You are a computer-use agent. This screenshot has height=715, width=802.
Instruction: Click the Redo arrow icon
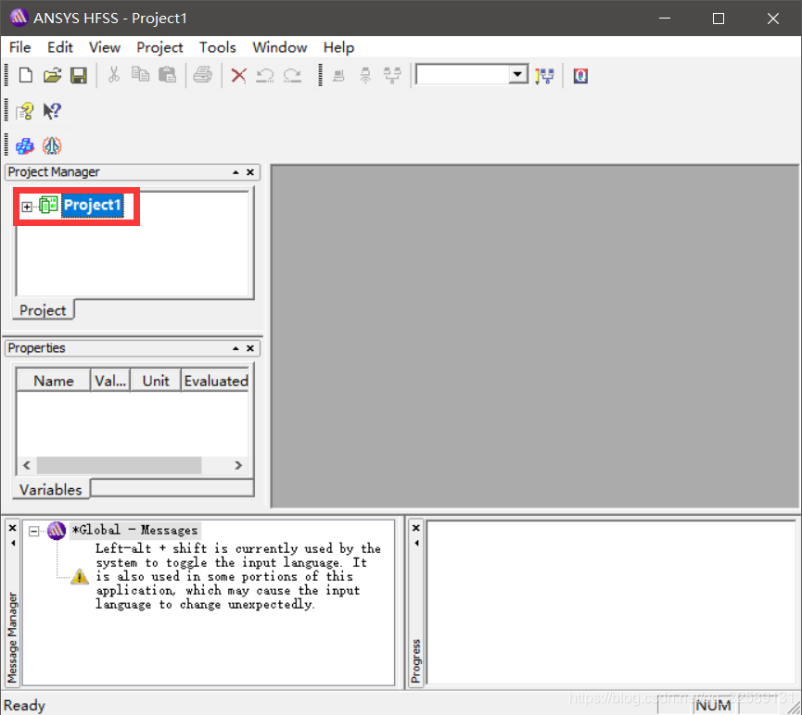(292, 76)
